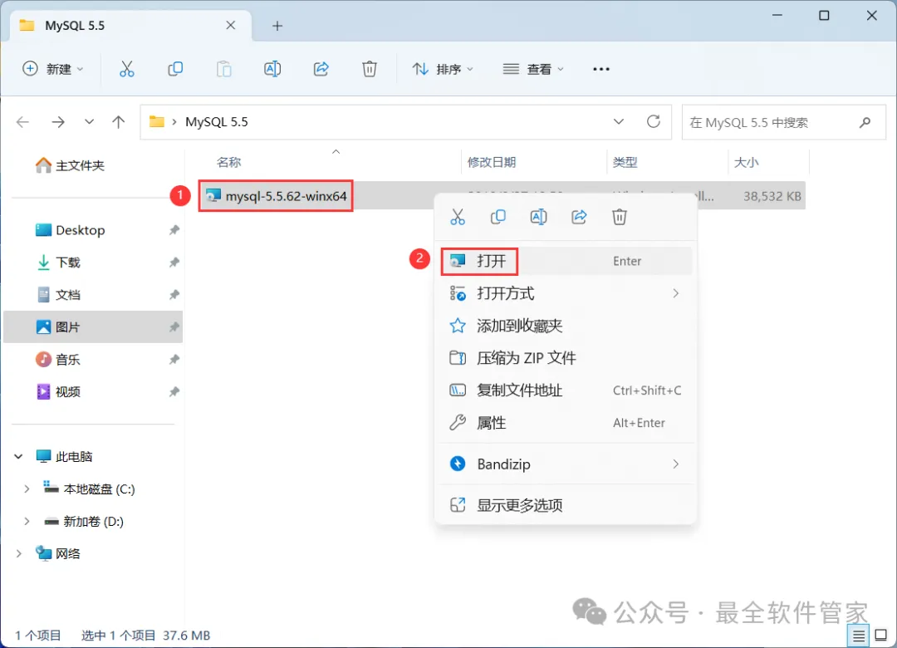
Task: Sort by the 大小 column header
Action: 746,163
